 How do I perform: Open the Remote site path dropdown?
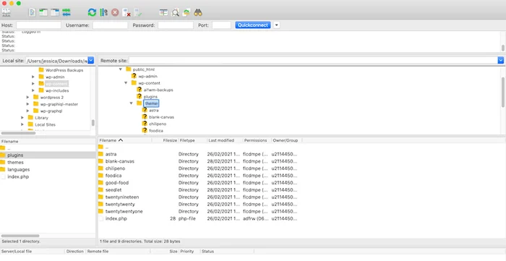500,60
